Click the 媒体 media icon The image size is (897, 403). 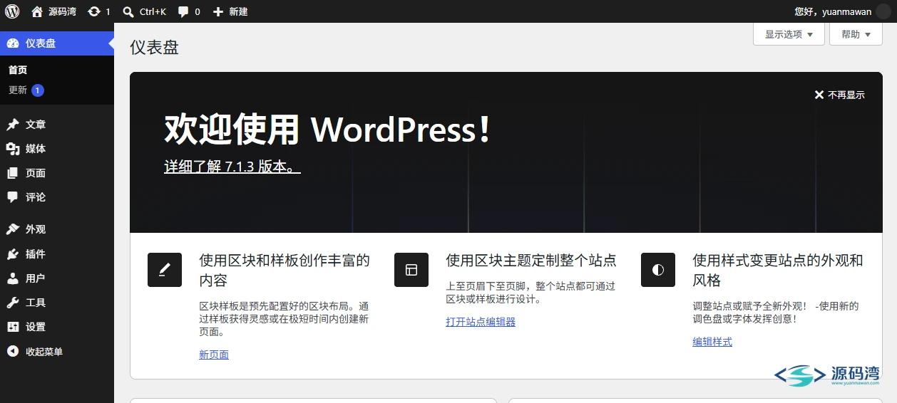pos(13,149)
